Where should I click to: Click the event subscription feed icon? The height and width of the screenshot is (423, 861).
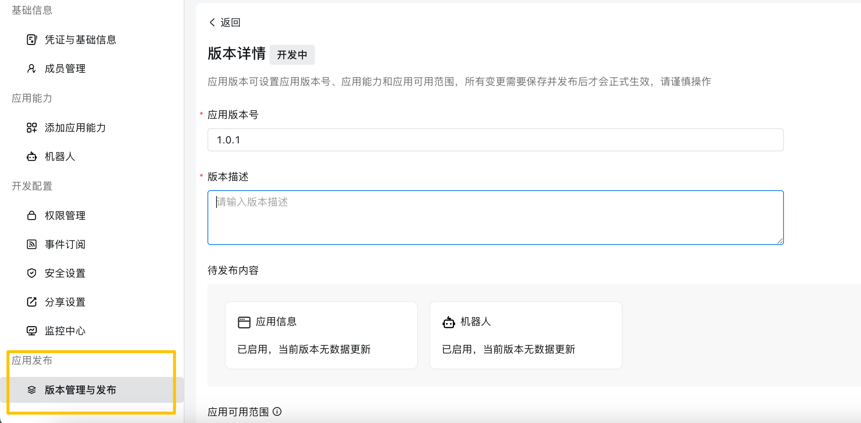coord(32,244)
